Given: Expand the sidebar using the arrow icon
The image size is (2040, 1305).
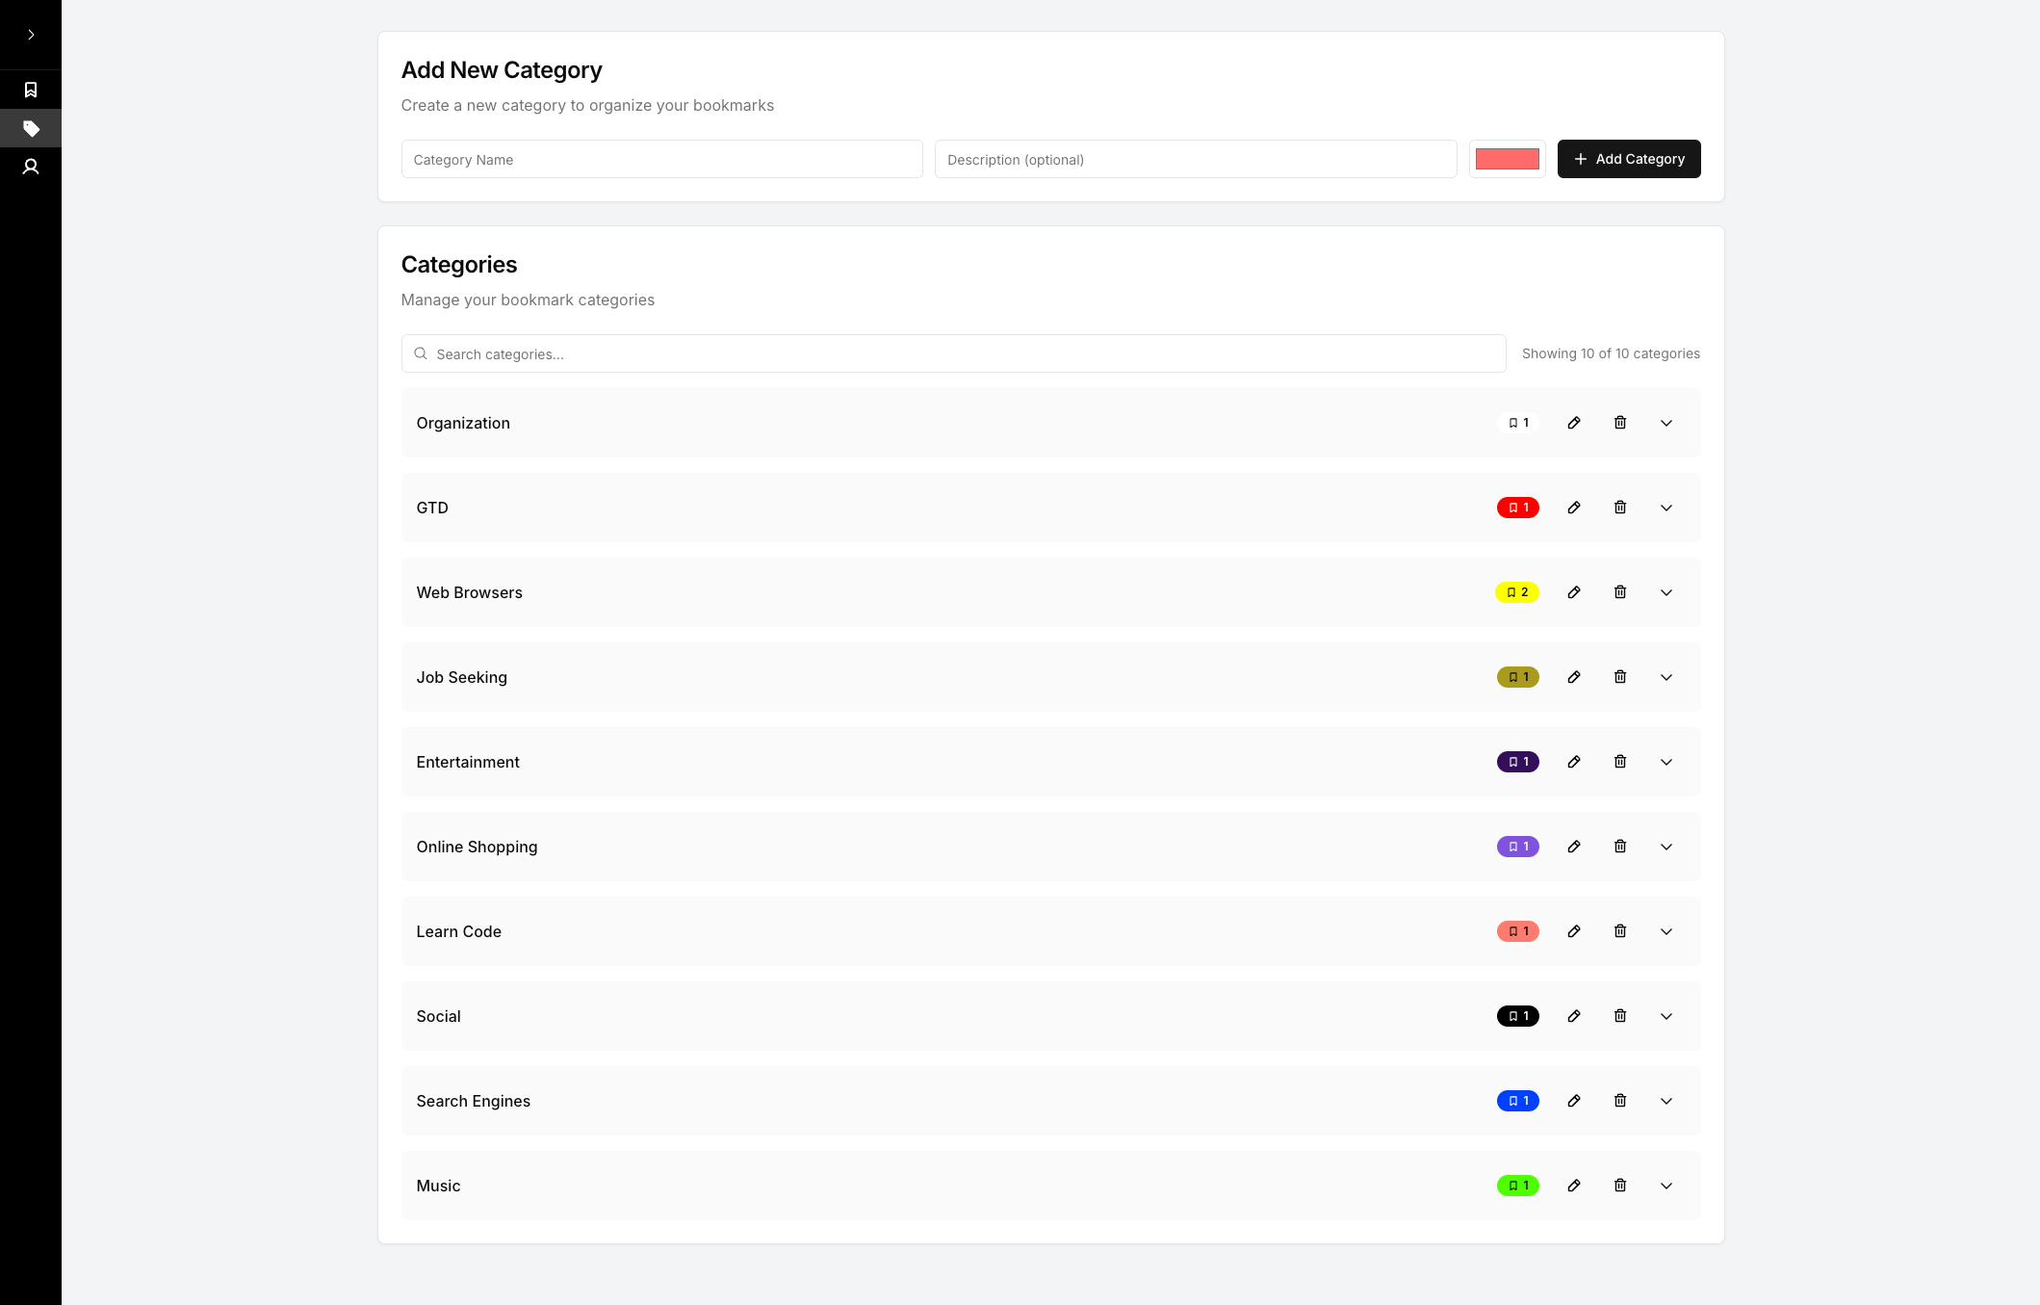Looking at the screenshot, I should click(31, 34).
